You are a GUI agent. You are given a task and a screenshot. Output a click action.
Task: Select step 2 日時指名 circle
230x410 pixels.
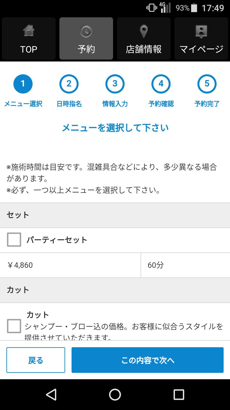click(69, 84)
